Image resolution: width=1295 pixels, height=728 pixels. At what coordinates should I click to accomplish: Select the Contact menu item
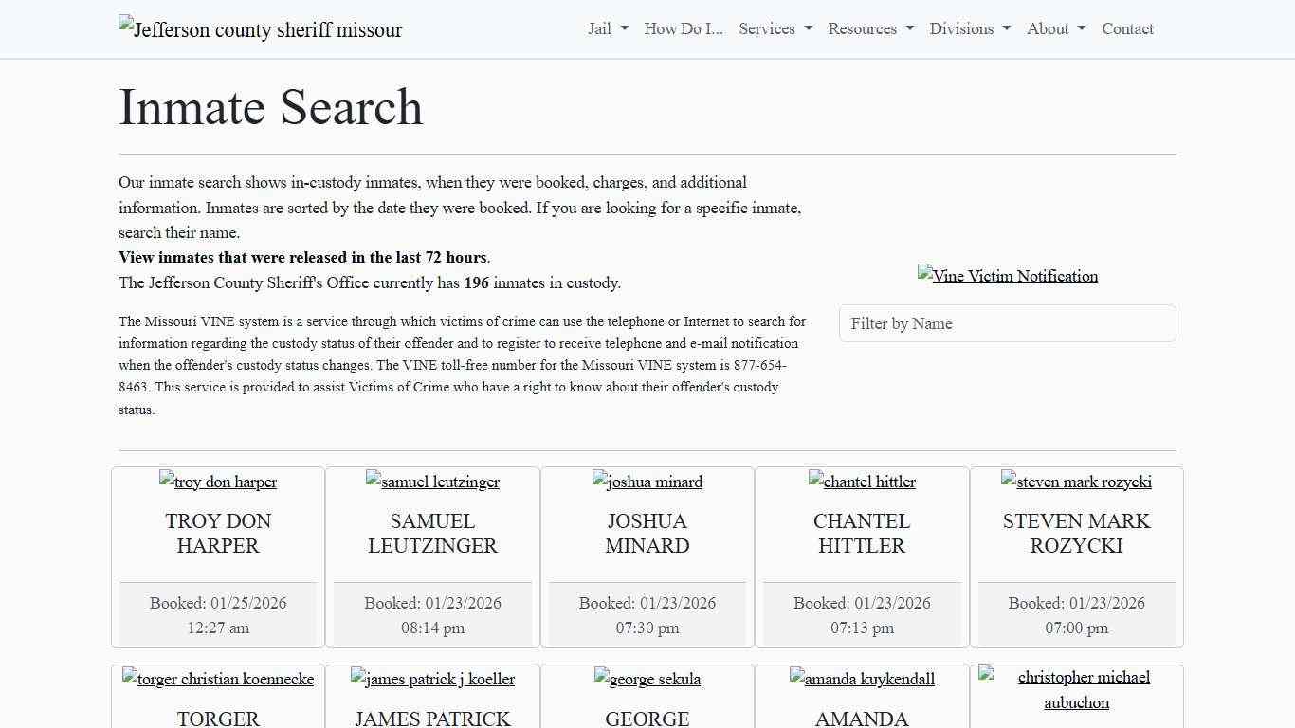pyautogui.click(x=1127, y=28)
